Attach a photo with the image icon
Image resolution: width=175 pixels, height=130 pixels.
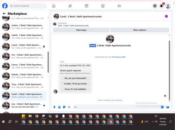59,107
